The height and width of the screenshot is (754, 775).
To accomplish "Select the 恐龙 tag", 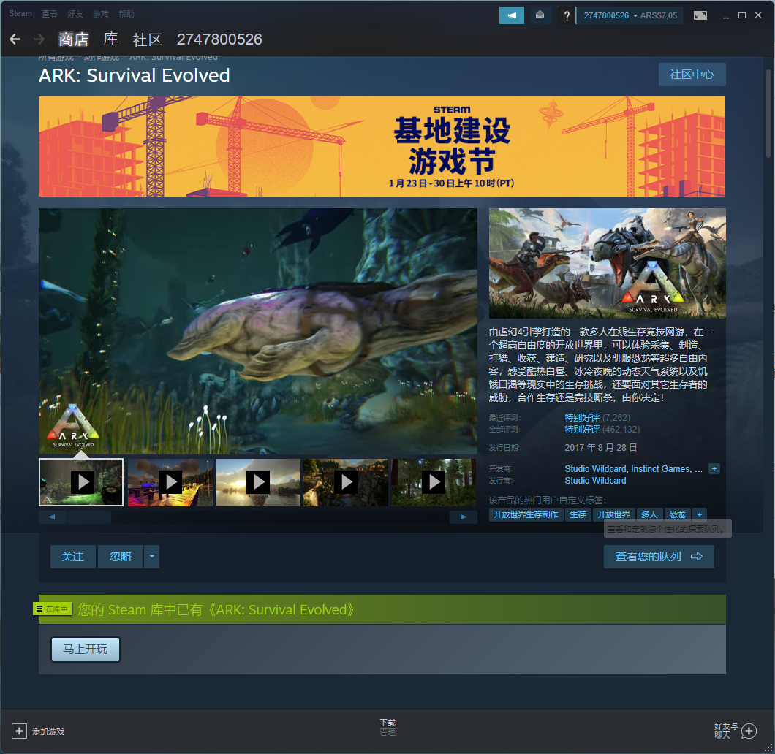I will (677, 514).
